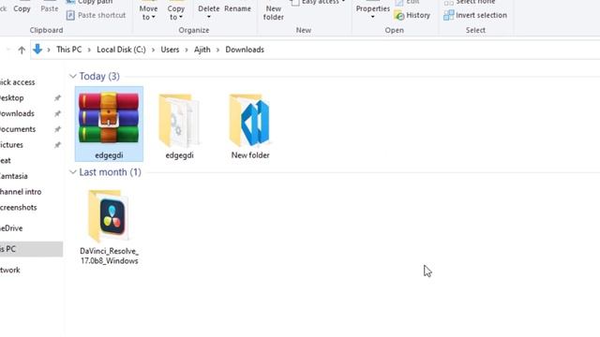The height and width of the screenshot is (337, 600).
Task: Select the New folder item
Action: [250, 125]
